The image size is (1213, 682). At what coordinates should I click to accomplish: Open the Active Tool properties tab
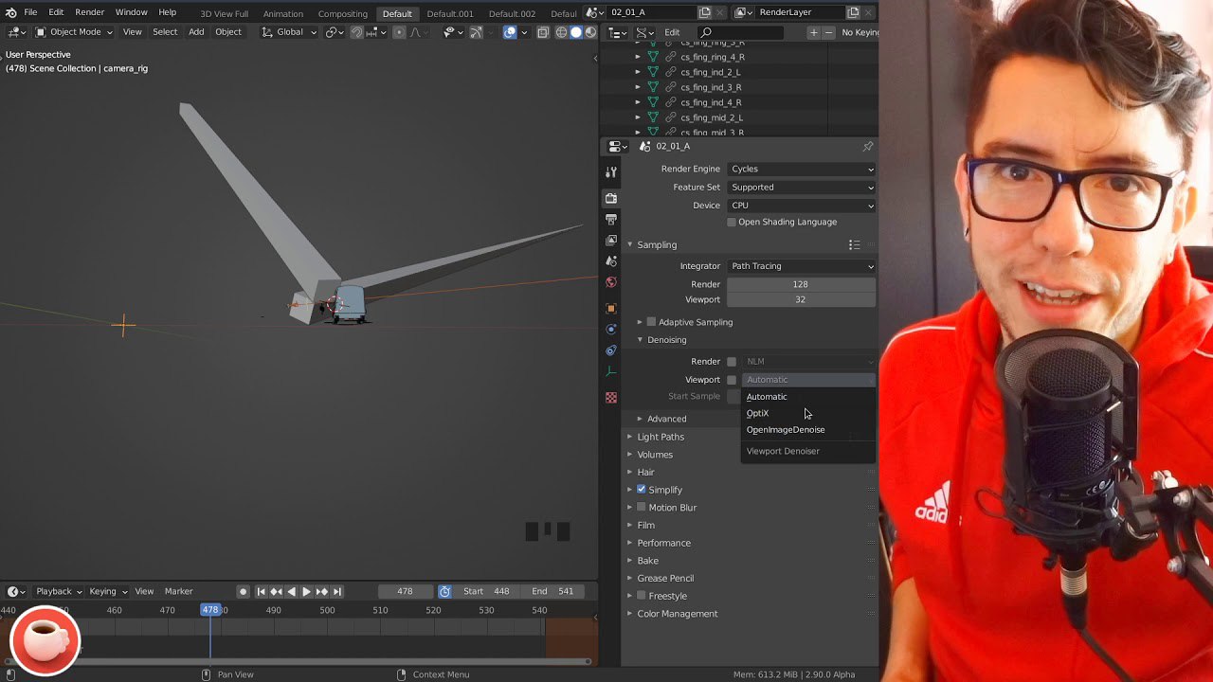click(x=611, y=172)
